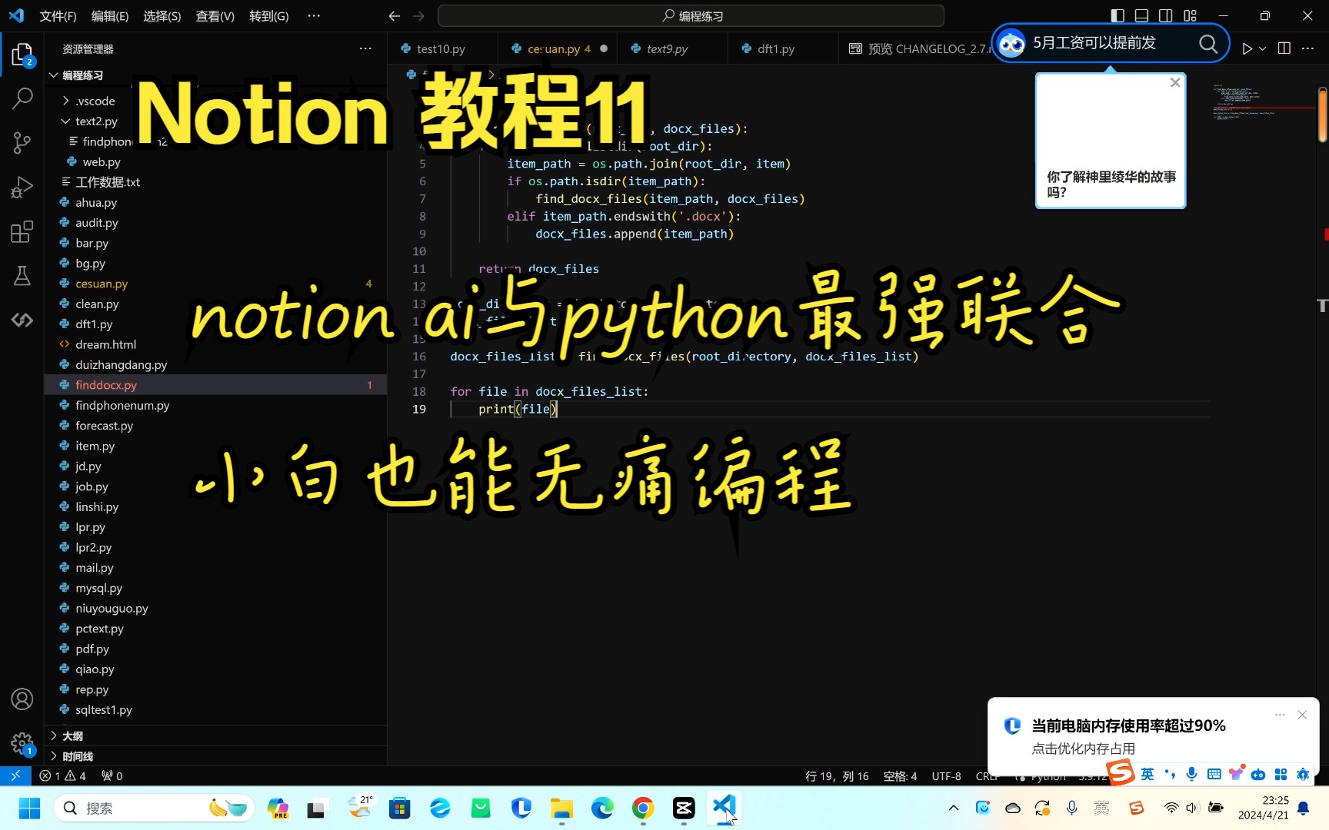This screenshot has width=1329, height=830.
Task: Click the errors and warnings count in status bar
Action: click(62, 775)
